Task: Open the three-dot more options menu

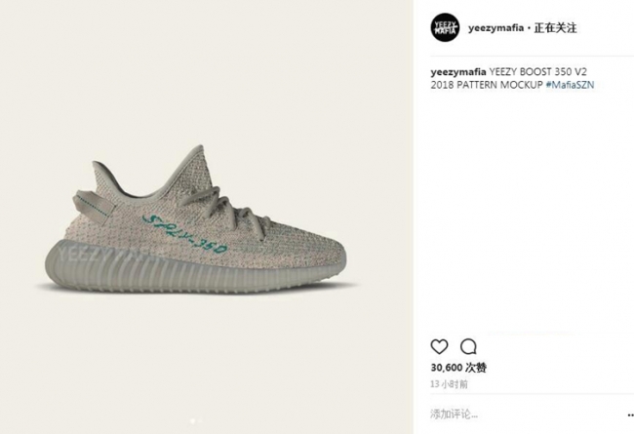Action: click(630, 415)
